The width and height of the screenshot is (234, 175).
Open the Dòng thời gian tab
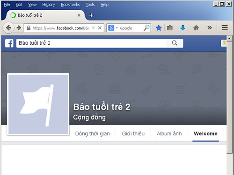point(92,133)
